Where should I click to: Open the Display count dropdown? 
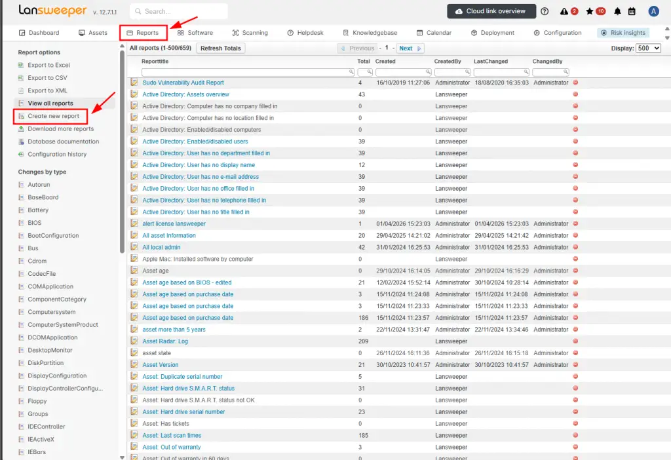pyautogui.click(x=648, y=48)
